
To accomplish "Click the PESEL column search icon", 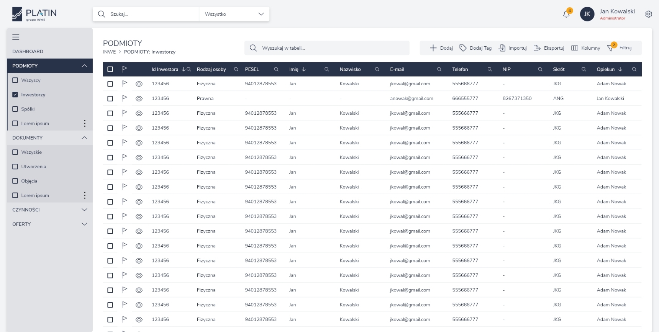I will [x=276, y=69].
